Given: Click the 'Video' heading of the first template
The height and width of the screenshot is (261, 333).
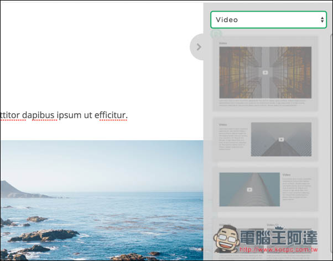Looking at the screenshot, I should [x=223, y=43].
